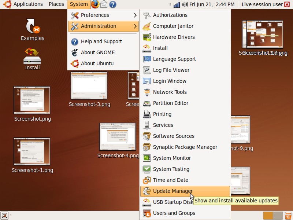This screenshot has height=220, width=293.
Task: Select the Screenshot-4.png desktop thumbnail
Action: (118, 137)
